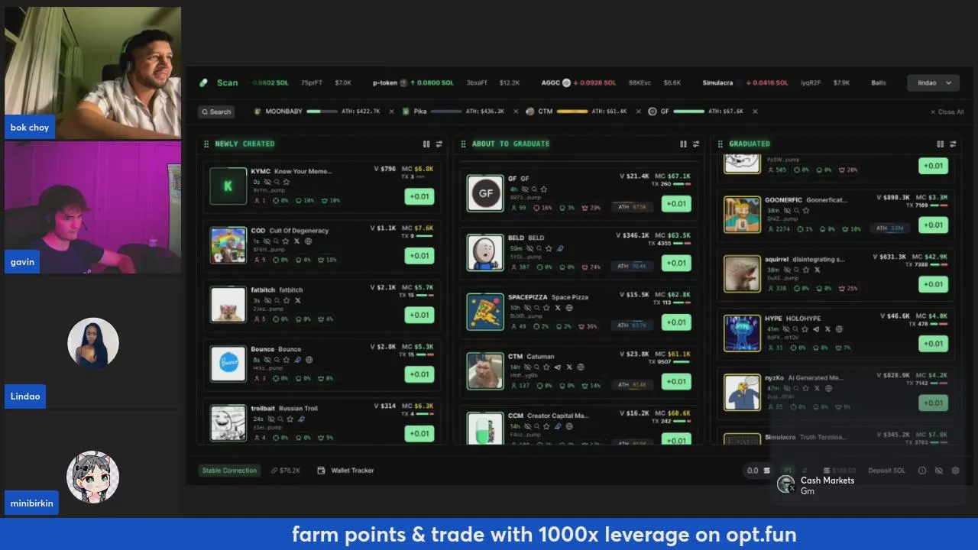Star the fatbitch token
The height and width of the screenshot is (550, 978).
click(287, 300)
